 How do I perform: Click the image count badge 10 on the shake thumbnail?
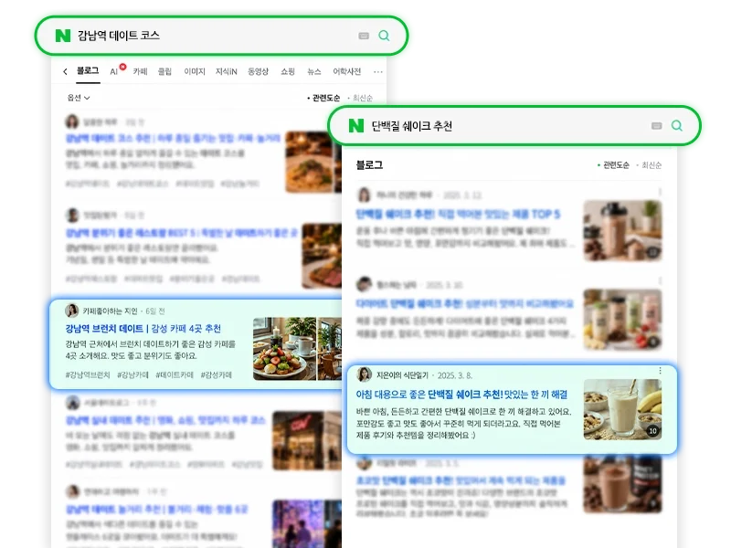click(652, 431)
